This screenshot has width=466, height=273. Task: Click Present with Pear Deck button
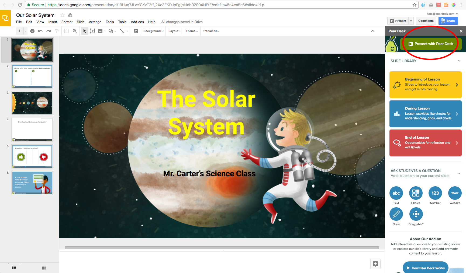[431, 44]
